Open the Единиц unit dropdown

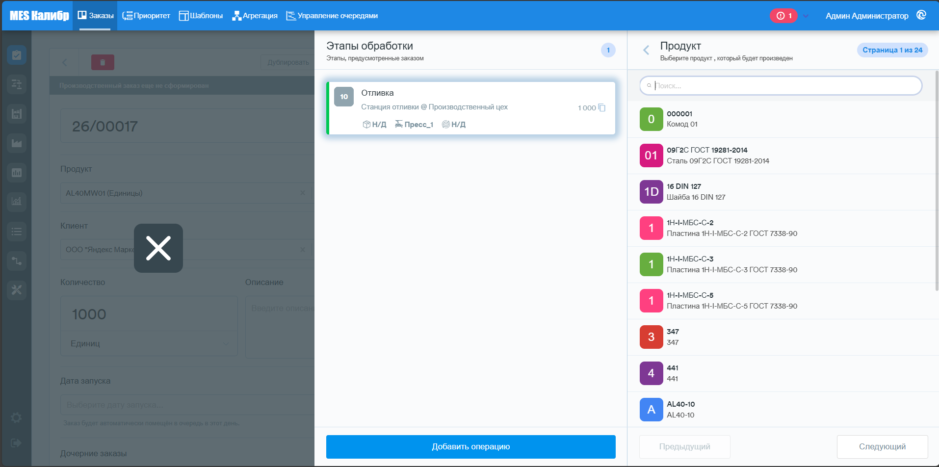point(149,343)
